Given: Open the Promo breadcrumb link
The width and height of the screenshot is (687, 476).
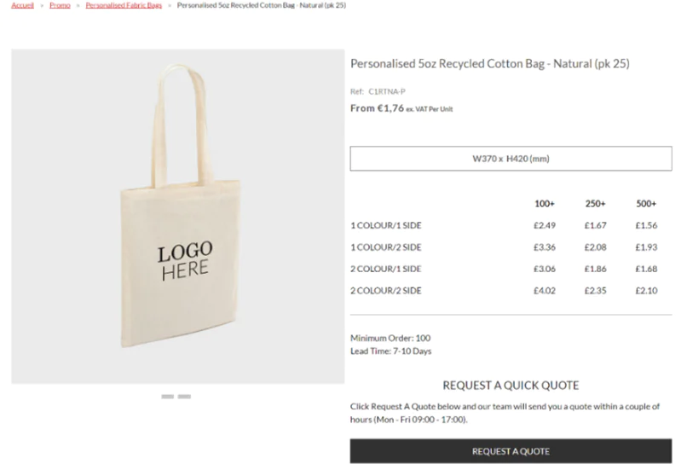Looking at the screenshot, I should (60, 5).
